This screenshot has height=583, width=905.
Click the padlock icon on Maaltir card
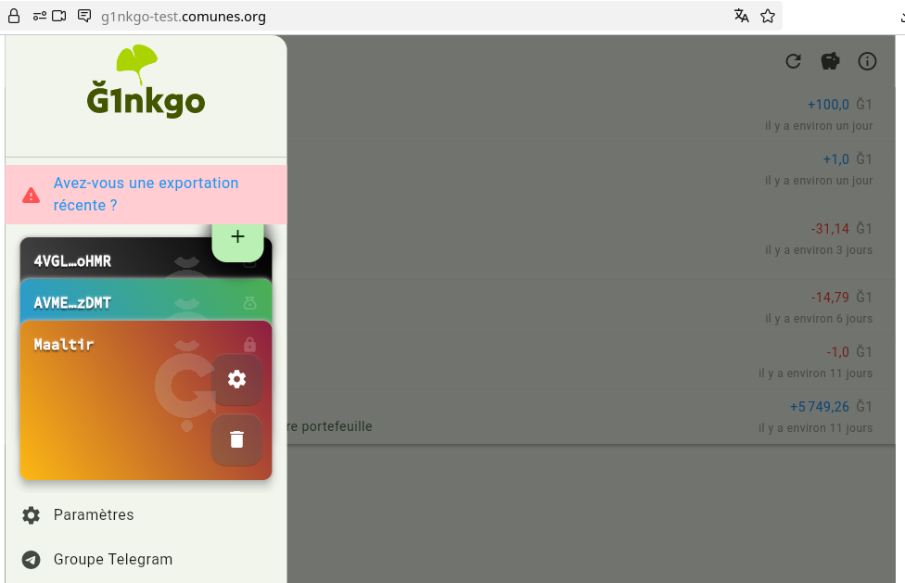point(249,344)
